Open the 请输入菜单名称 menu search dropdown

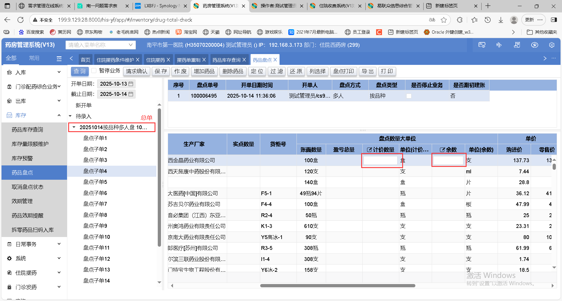(101, 45)
